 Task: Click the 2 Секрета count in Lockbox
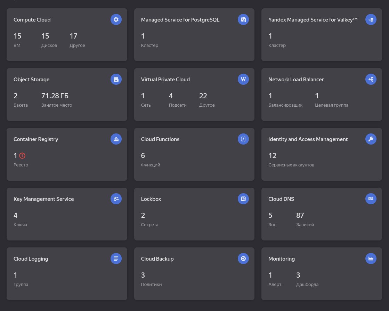(149, 219)
